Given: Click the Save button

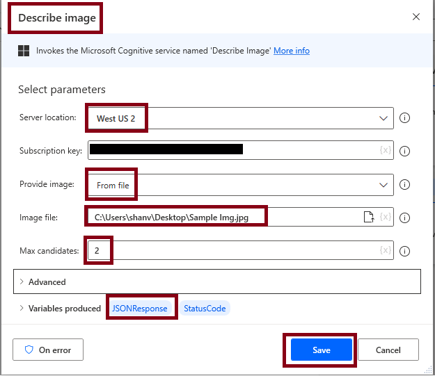Looking at the screenshot, I should (322, 350).
